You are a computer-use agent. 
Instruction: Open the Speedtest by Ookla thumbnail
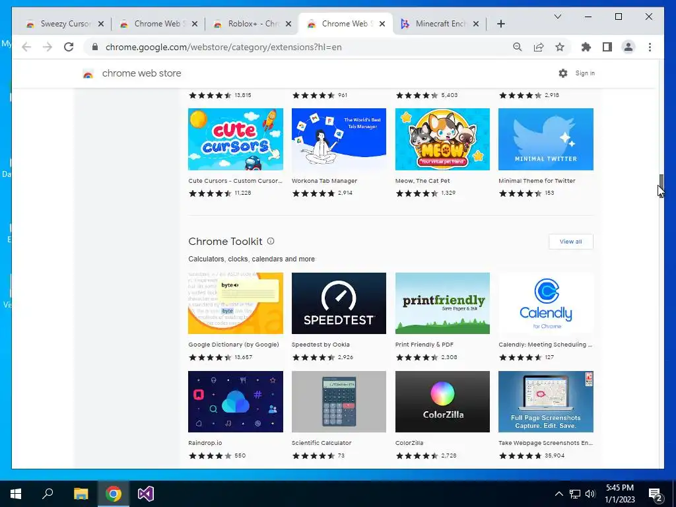(x=339, y=303)
